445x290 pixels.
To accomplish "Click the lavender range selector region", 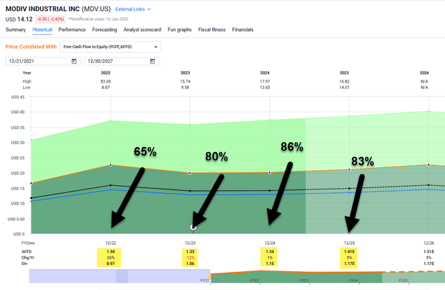I will pos(120,276).
